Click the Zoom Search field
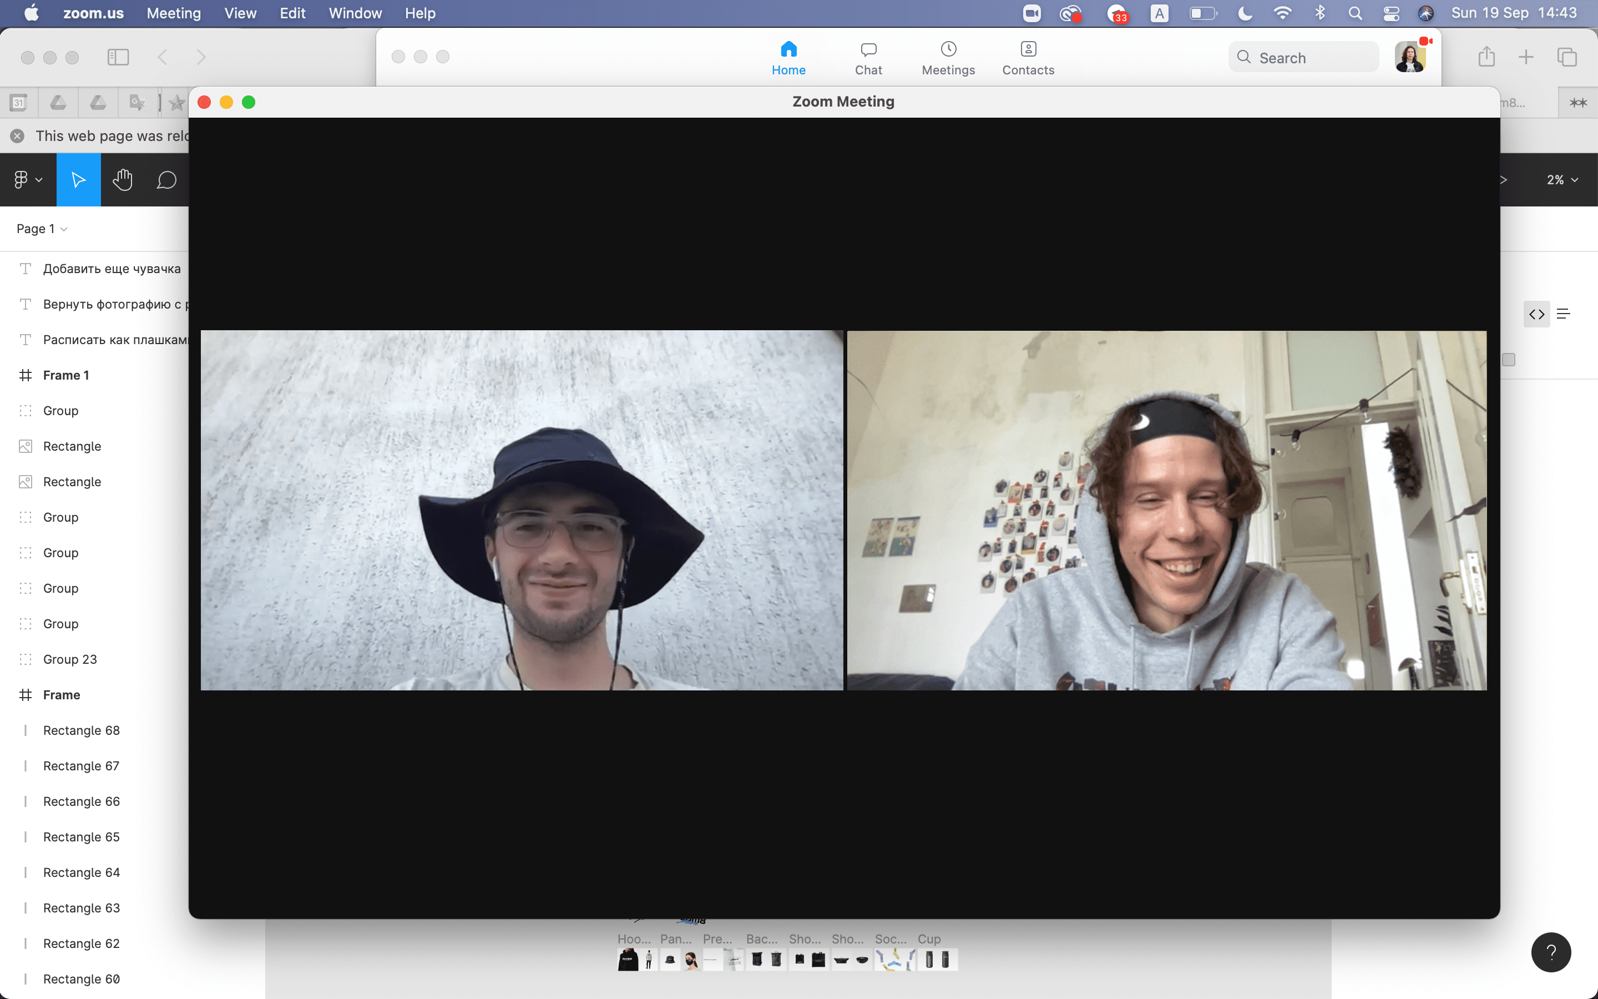 [x=1303, y=58]
